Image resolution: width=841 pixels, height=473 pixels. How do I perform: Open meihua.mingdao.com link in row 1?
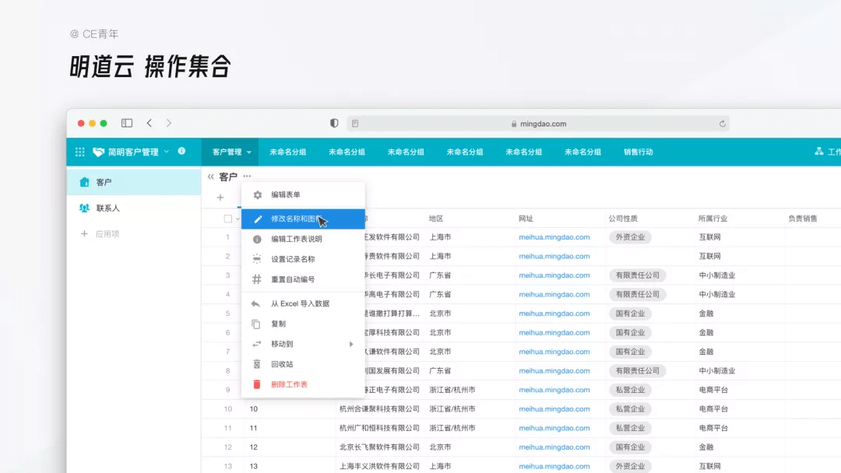tap(554, 236)
